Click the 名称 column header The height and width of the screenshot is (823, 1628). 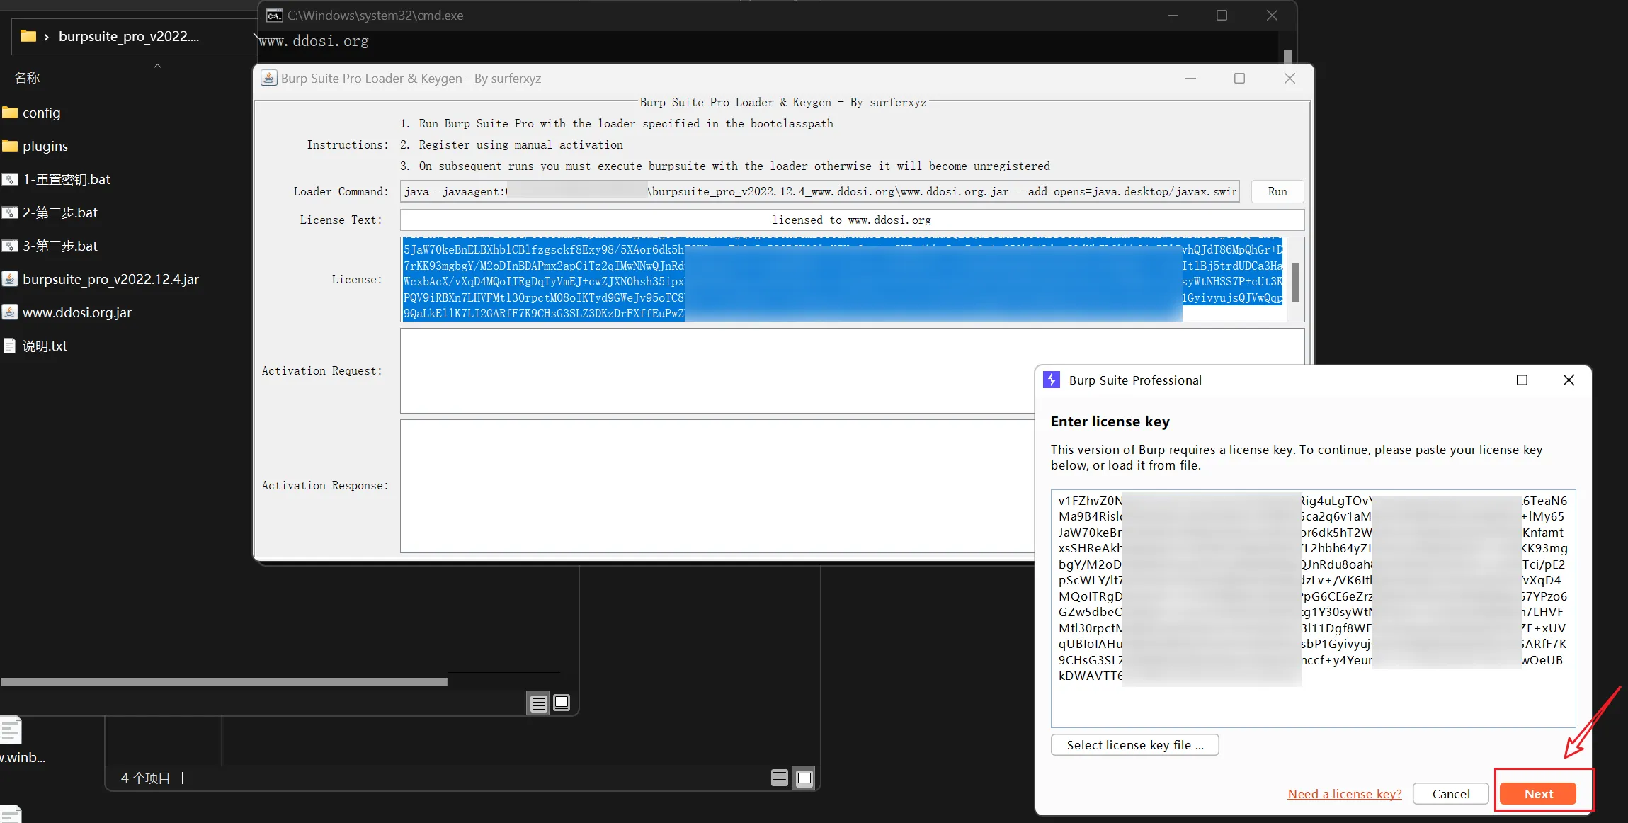pos(27,77)
